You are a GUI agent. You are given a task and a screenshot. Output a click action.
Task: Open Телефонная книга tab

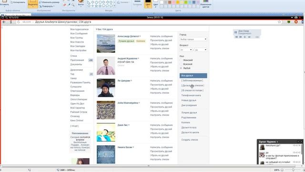point(191,96)
